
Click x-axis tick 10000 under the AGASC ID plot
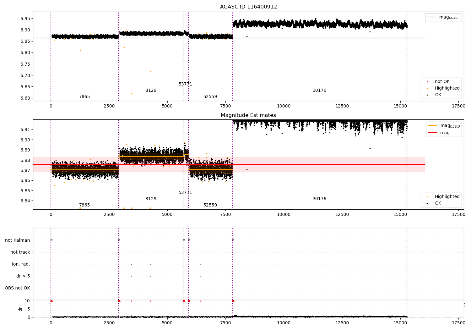[284, 106]
